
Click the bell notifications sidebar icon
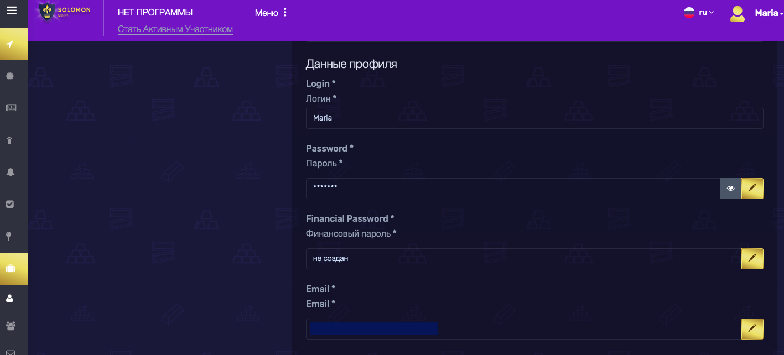click(10, 172)
